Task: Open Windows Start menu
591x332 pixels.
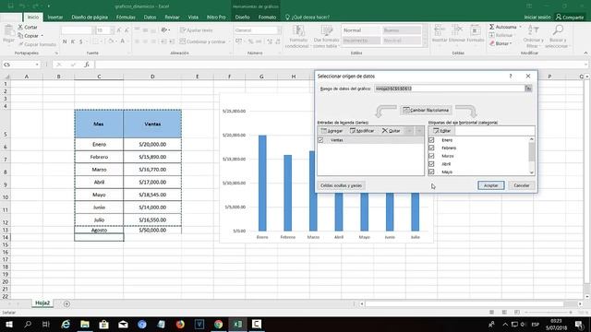Action: coord(9,324)
